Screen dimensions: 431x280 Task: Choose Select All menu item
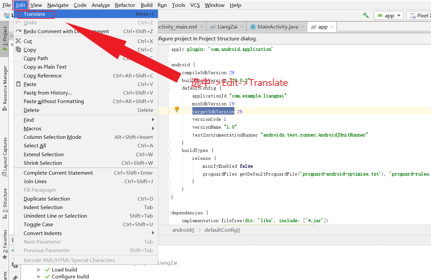(x=86, y=145)
